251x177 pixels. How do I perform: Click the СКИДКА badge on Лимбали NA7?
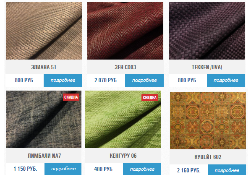click(x=71, y=97)
